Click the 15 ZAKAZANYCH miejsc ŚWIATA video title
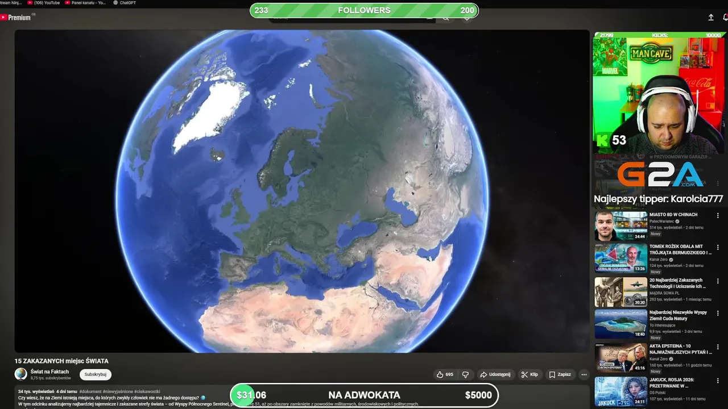 [x=61, y=361]
